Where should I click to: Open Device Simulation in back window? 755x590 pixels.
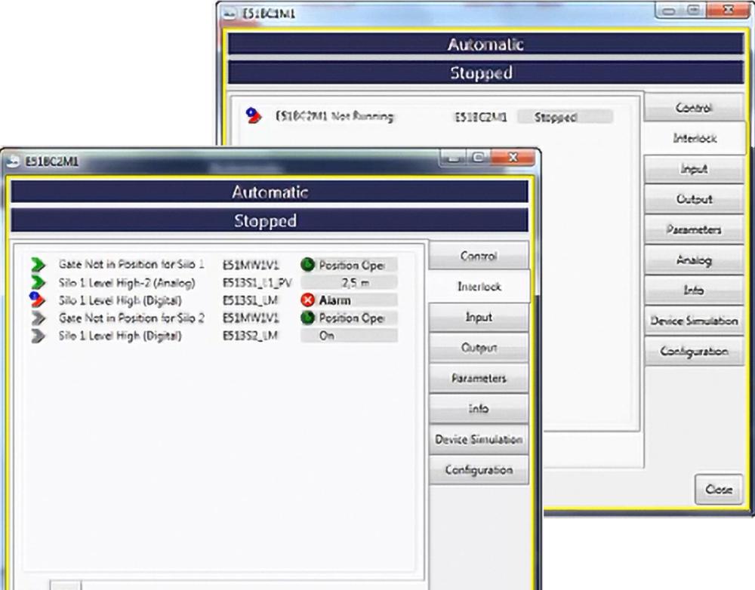(x=694, y=321)
